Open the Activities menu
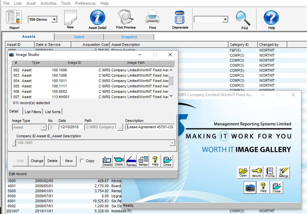The width and height of the screenshot is (307, 214). click(x=48, y=3)
